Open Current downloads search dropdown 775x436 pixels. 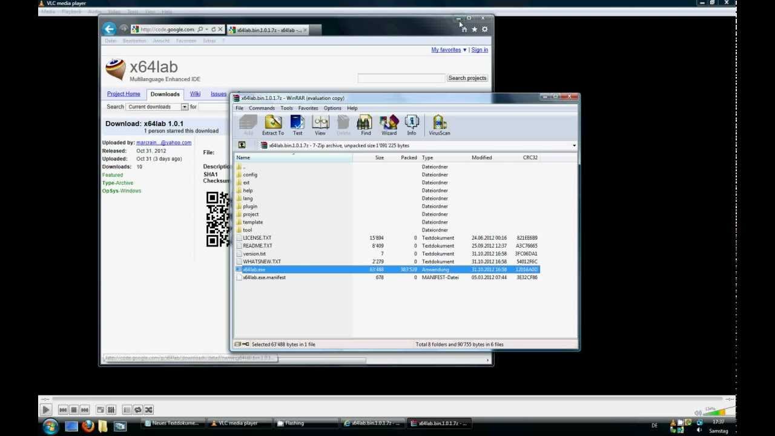pos(157,107)
